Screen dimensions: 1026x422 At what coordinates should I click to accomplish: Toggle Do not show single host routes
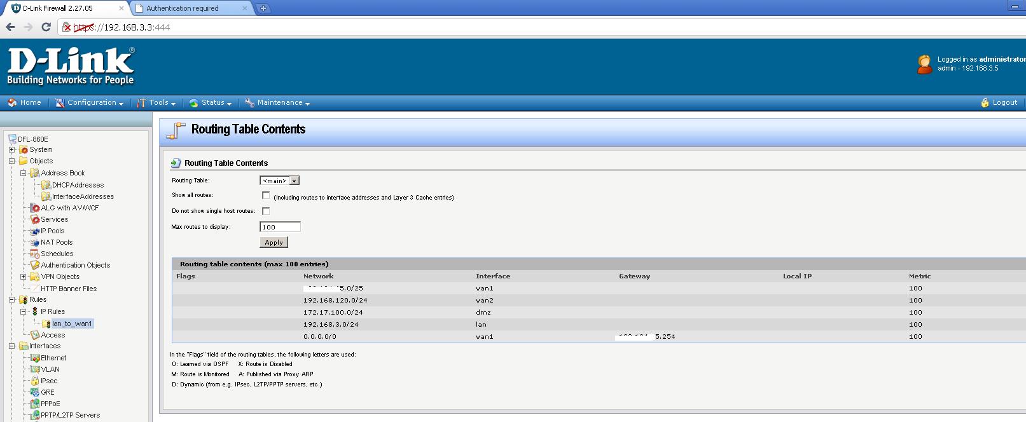click(266, 210)
